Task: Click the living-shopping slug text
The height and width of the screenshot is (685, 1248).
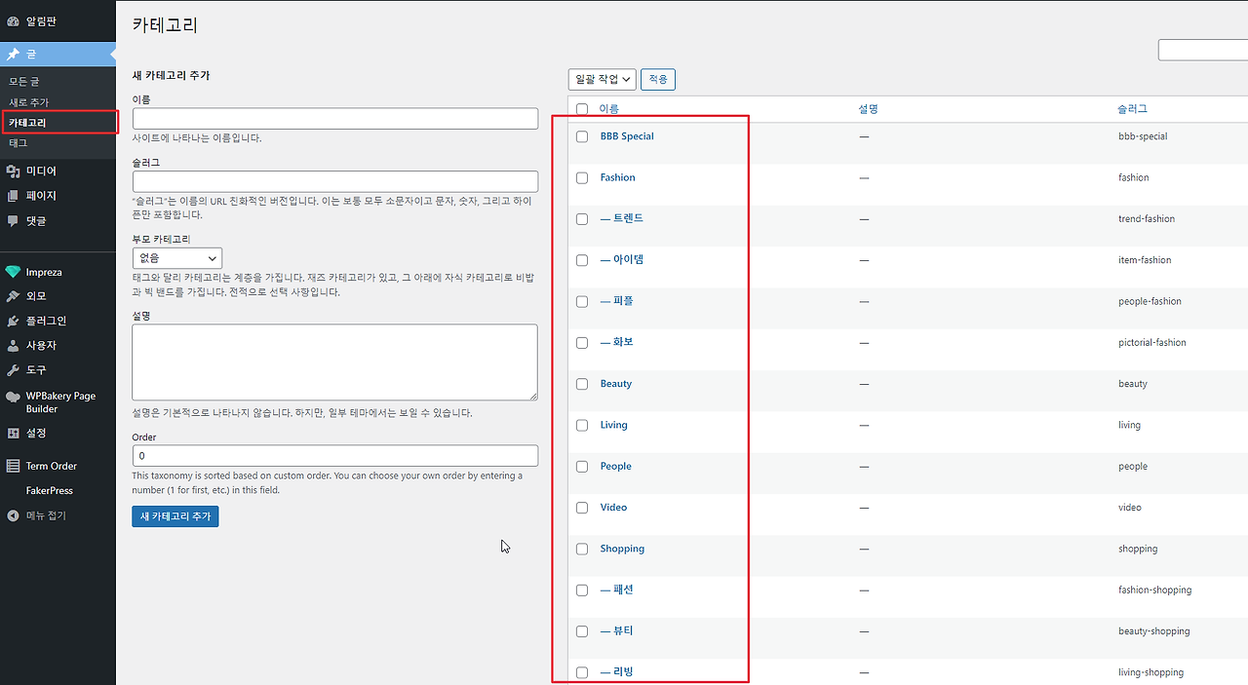Action: tap(1151, 672)
